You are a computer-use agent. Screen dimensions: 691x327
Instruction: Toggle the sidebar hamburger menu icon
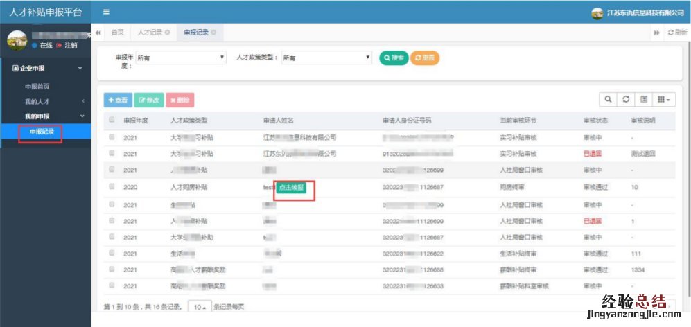tap(106, 12)
